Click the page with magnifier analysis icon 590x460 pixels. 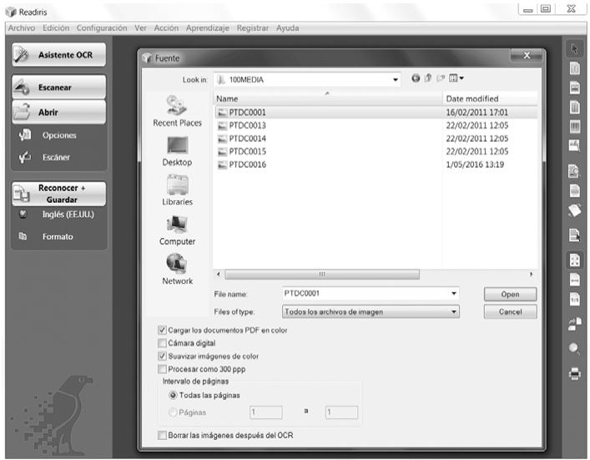(x=574, y=171)
